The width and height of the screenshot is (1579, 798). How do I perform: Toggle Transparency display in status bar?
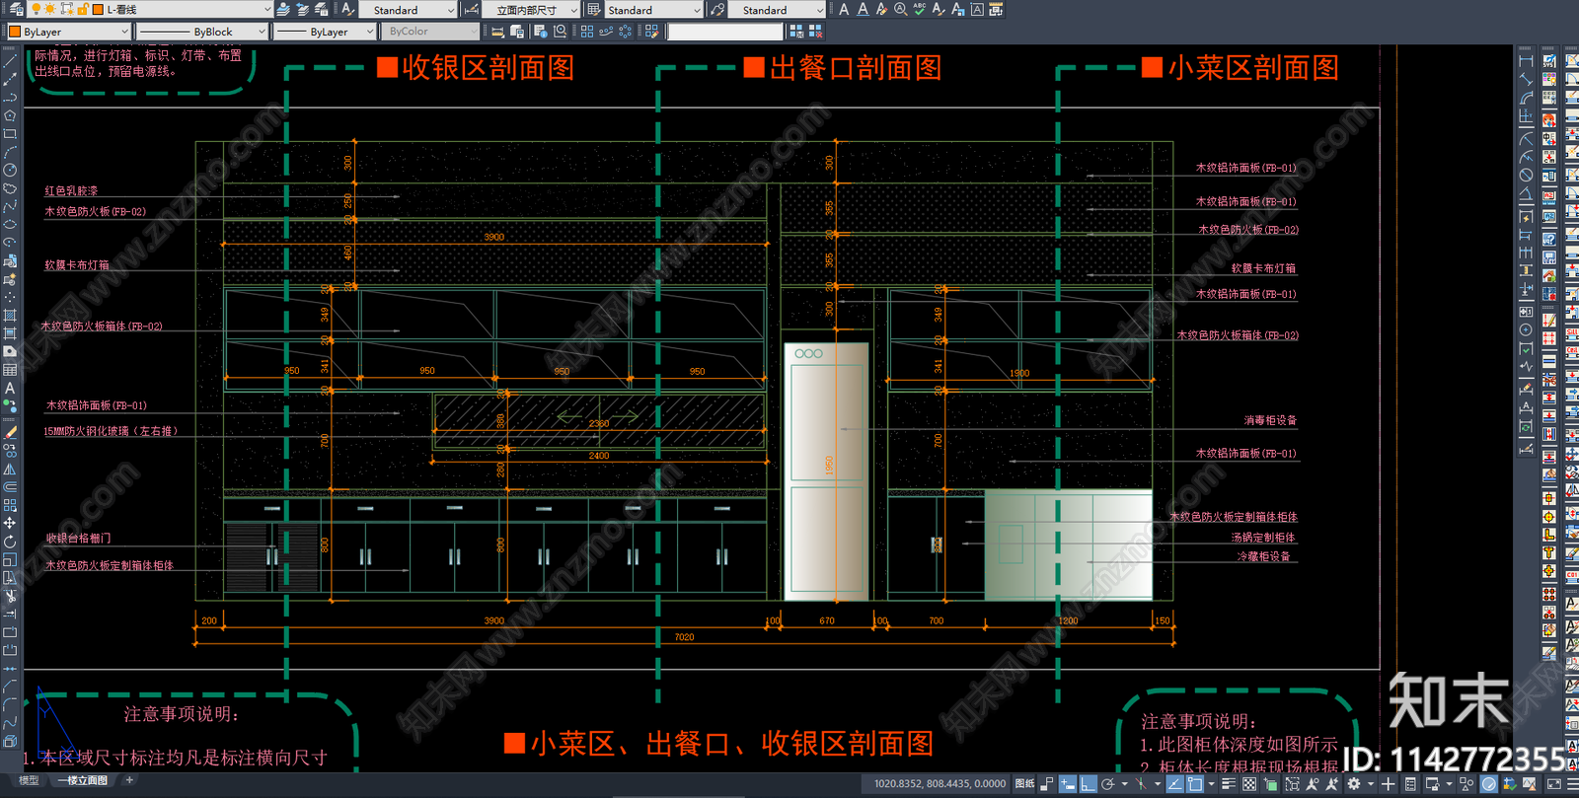click(x=1249, y=784)
